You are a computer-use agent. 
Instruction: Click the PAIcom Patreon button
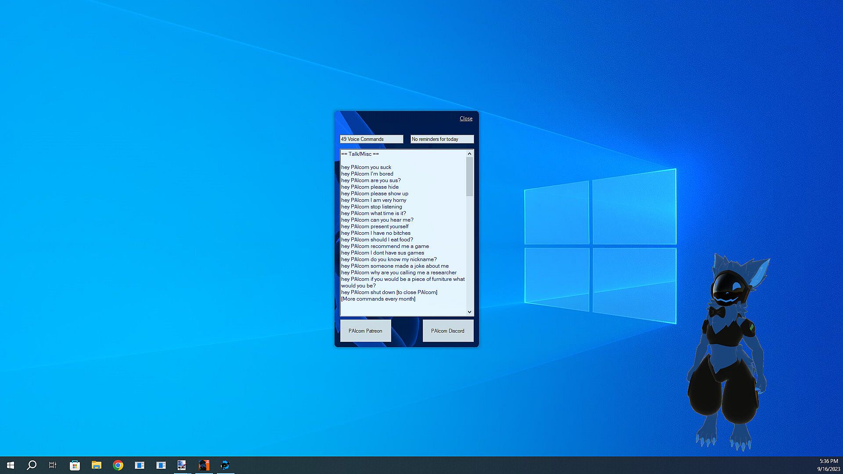(x=365, y=331)
